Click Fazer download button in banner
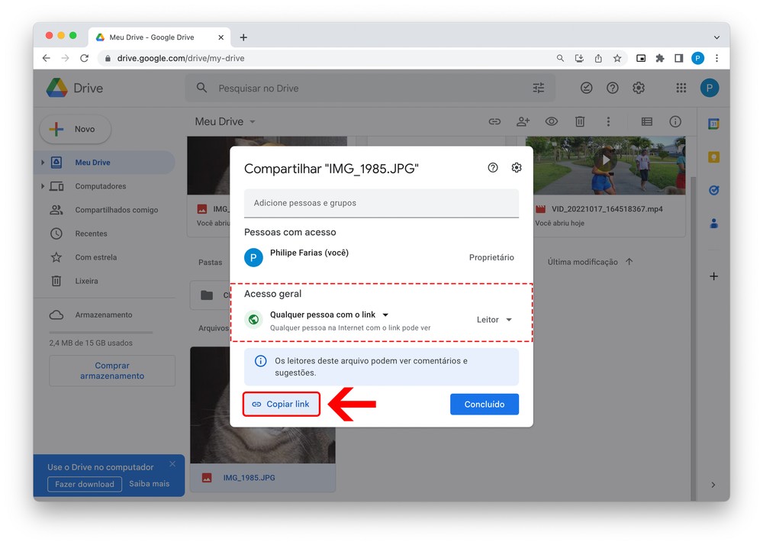763x545 pixels. [x=85, y=484]
